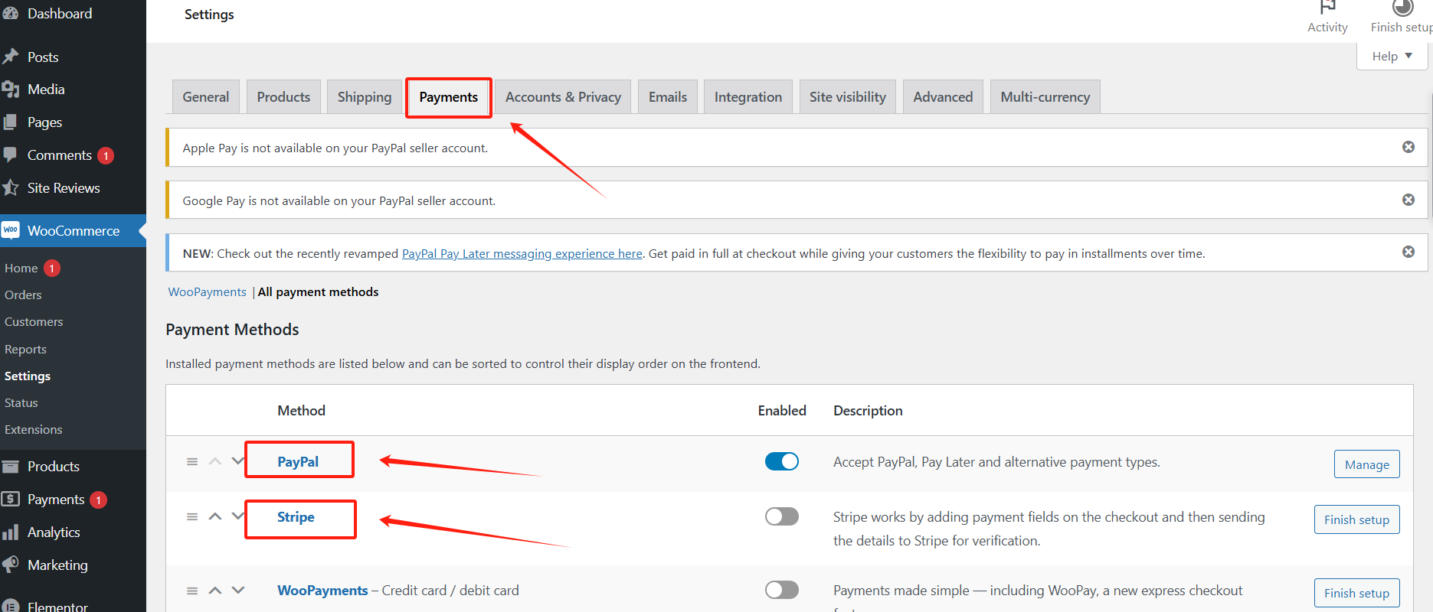Open the Analytics sidebar icon
1433x612 pixels.
(x=11, y=532)
